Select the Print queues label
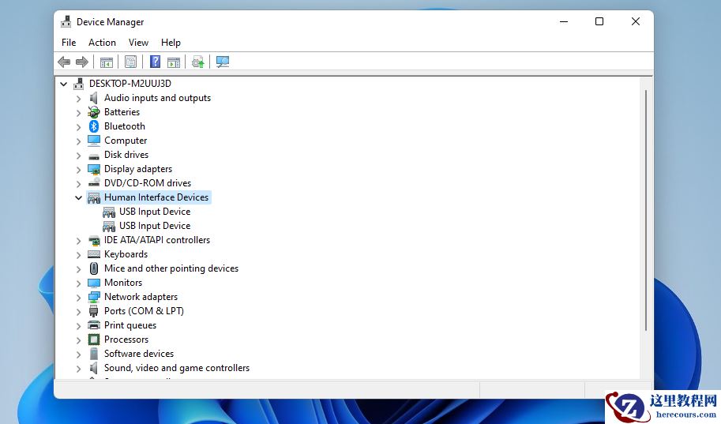This screenshot has height=424, width=721. [x=130, y=325]
